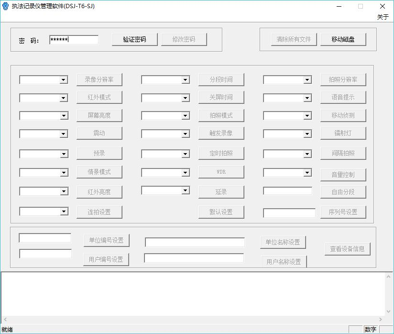Click the 数字 status bar indicator
The image size is (394, 334).
tap(370, 329)
